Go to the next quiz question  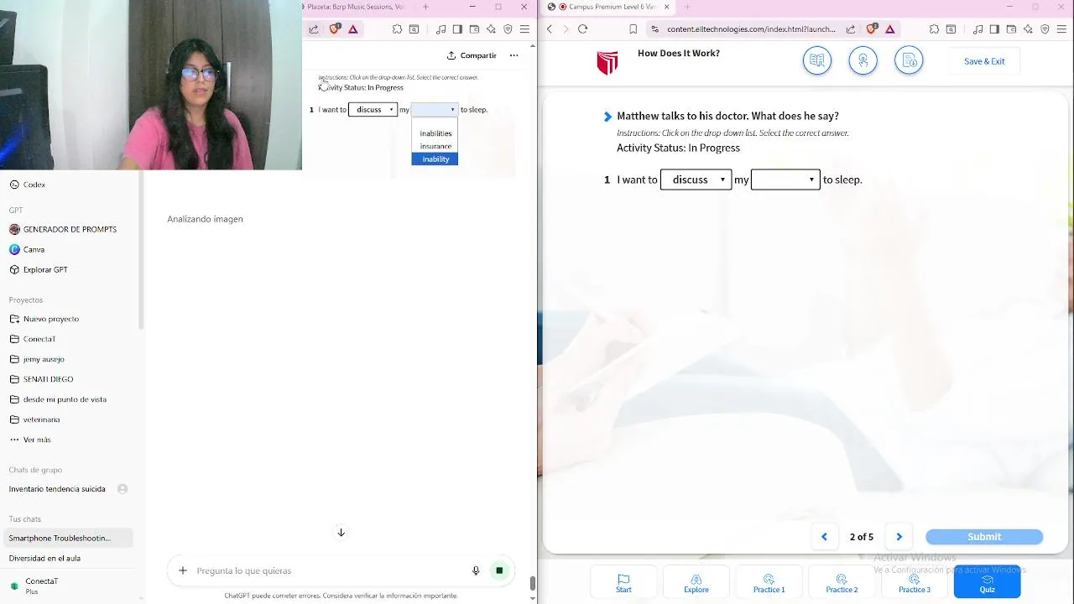pyautogui.click(x=899, y=537)
